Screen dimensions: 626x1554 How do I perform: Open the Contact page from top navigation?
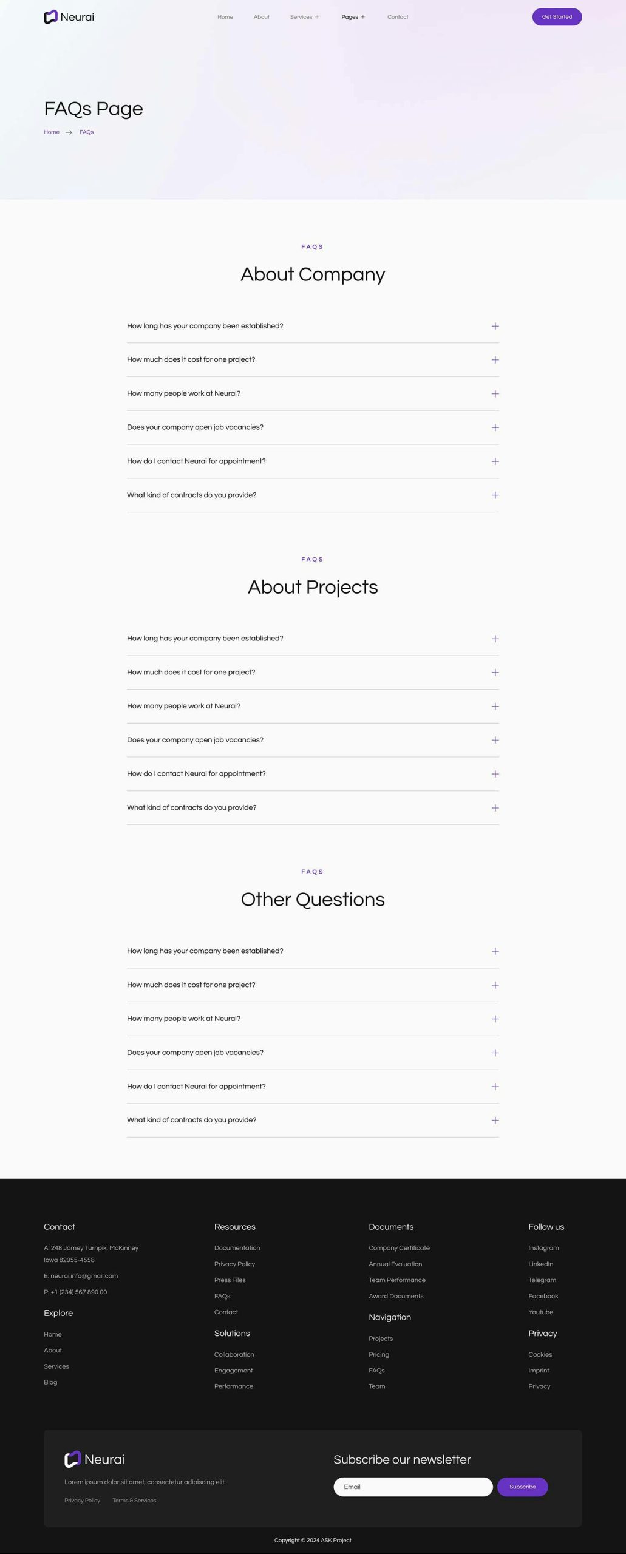(x=398, y=17)
